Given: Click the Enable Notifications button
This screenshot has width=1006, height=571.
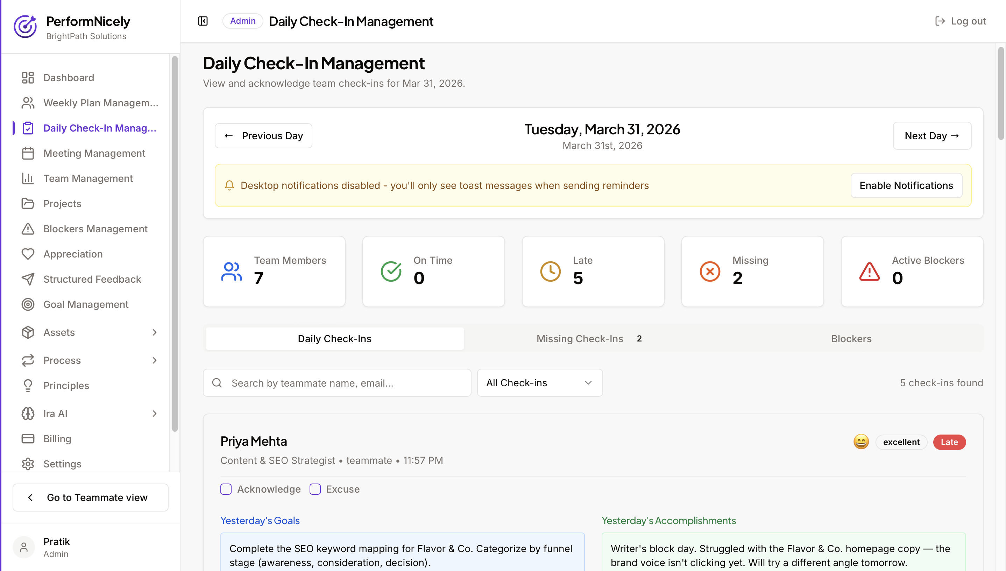Looking at the screenshot, I should pos(906,185).
